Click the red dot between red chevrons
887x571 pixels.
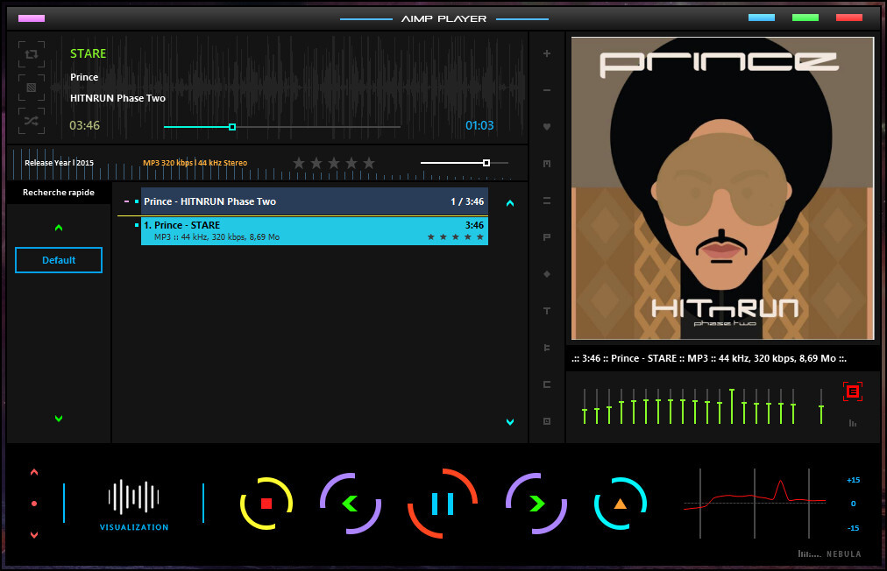[34, 504]
